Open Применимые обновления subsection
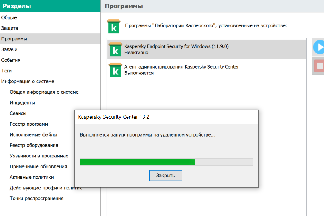324x216 pixels. pyautogui.click(x=38, y=166)
